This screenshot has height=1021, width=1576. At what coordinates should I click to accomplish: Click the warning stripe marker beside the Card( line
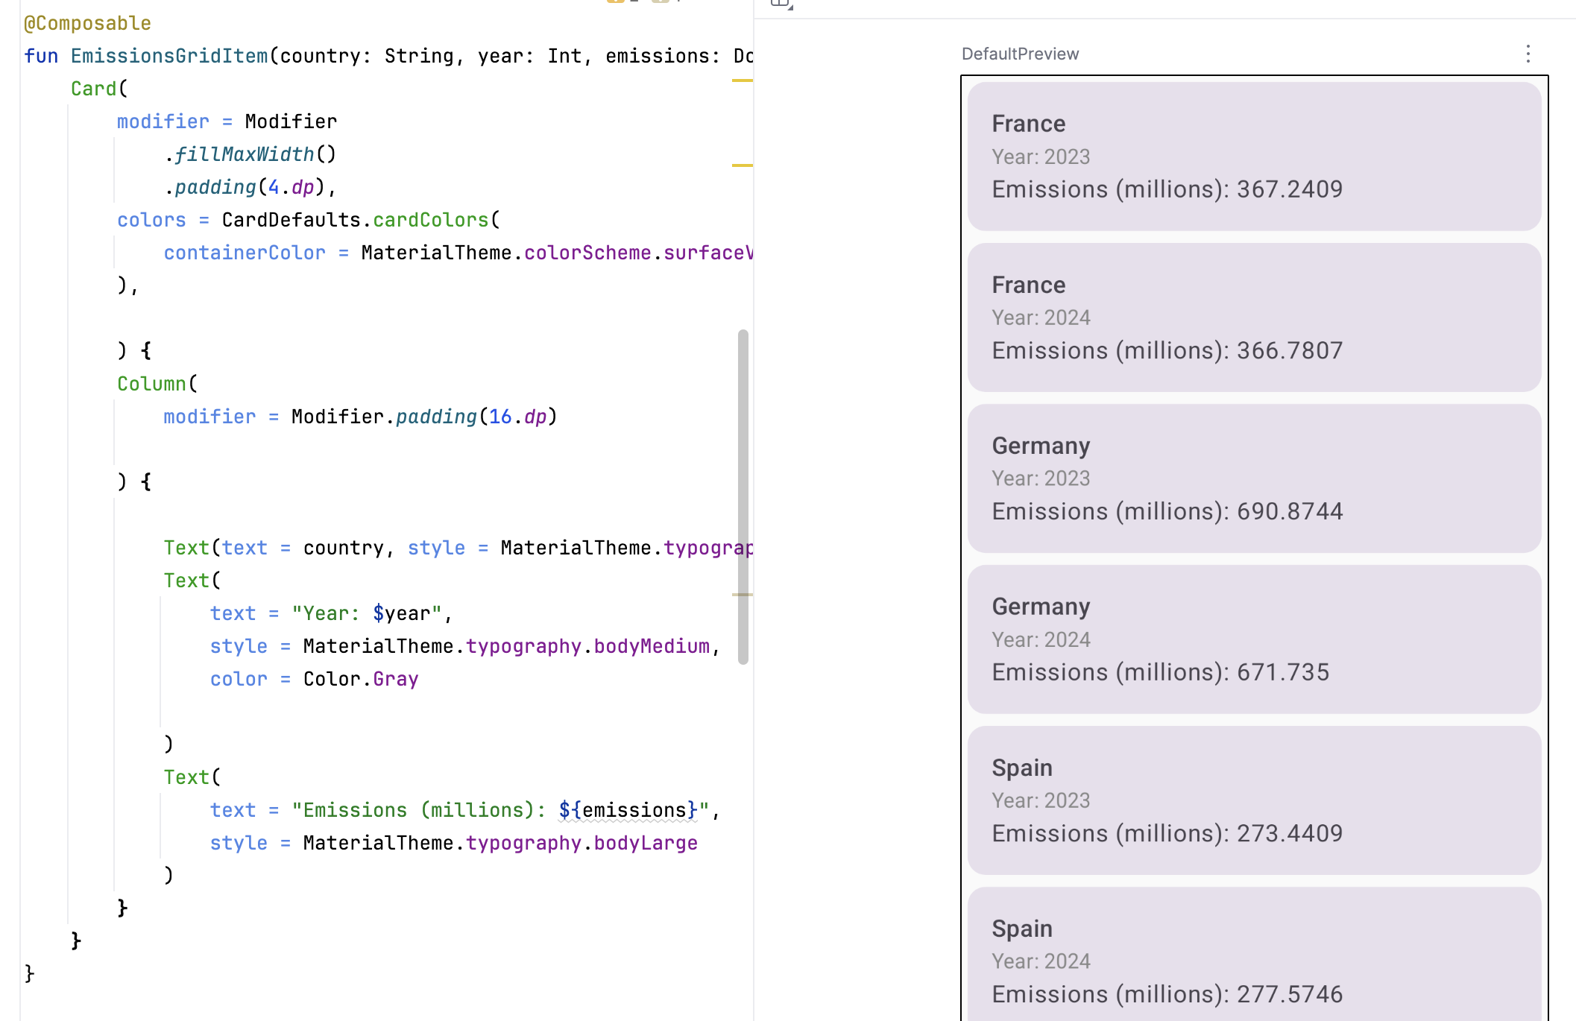pyautogui.click(x=742, y=80)
